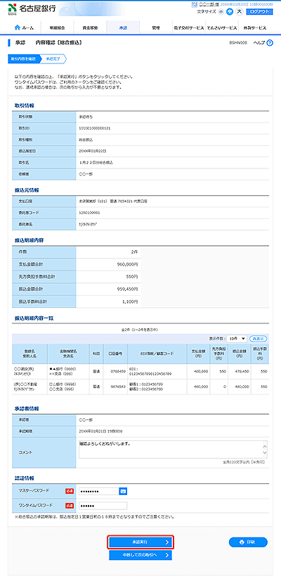Click the 承認実行 button
This screenshot has width=281, height=586.
[140, 542]
